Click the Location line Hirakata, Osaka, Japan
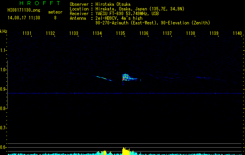The height and width of the screenshot is (155, 245). pos(127,9)
